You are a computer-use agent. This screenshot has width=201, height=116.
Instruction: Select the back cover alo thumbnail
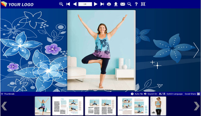pos(158,106)
